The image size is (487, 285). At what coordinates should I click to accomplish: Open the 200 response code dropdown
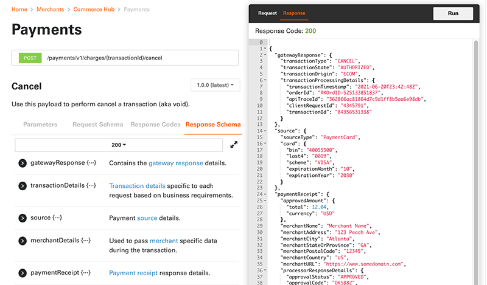coord(119,145)
